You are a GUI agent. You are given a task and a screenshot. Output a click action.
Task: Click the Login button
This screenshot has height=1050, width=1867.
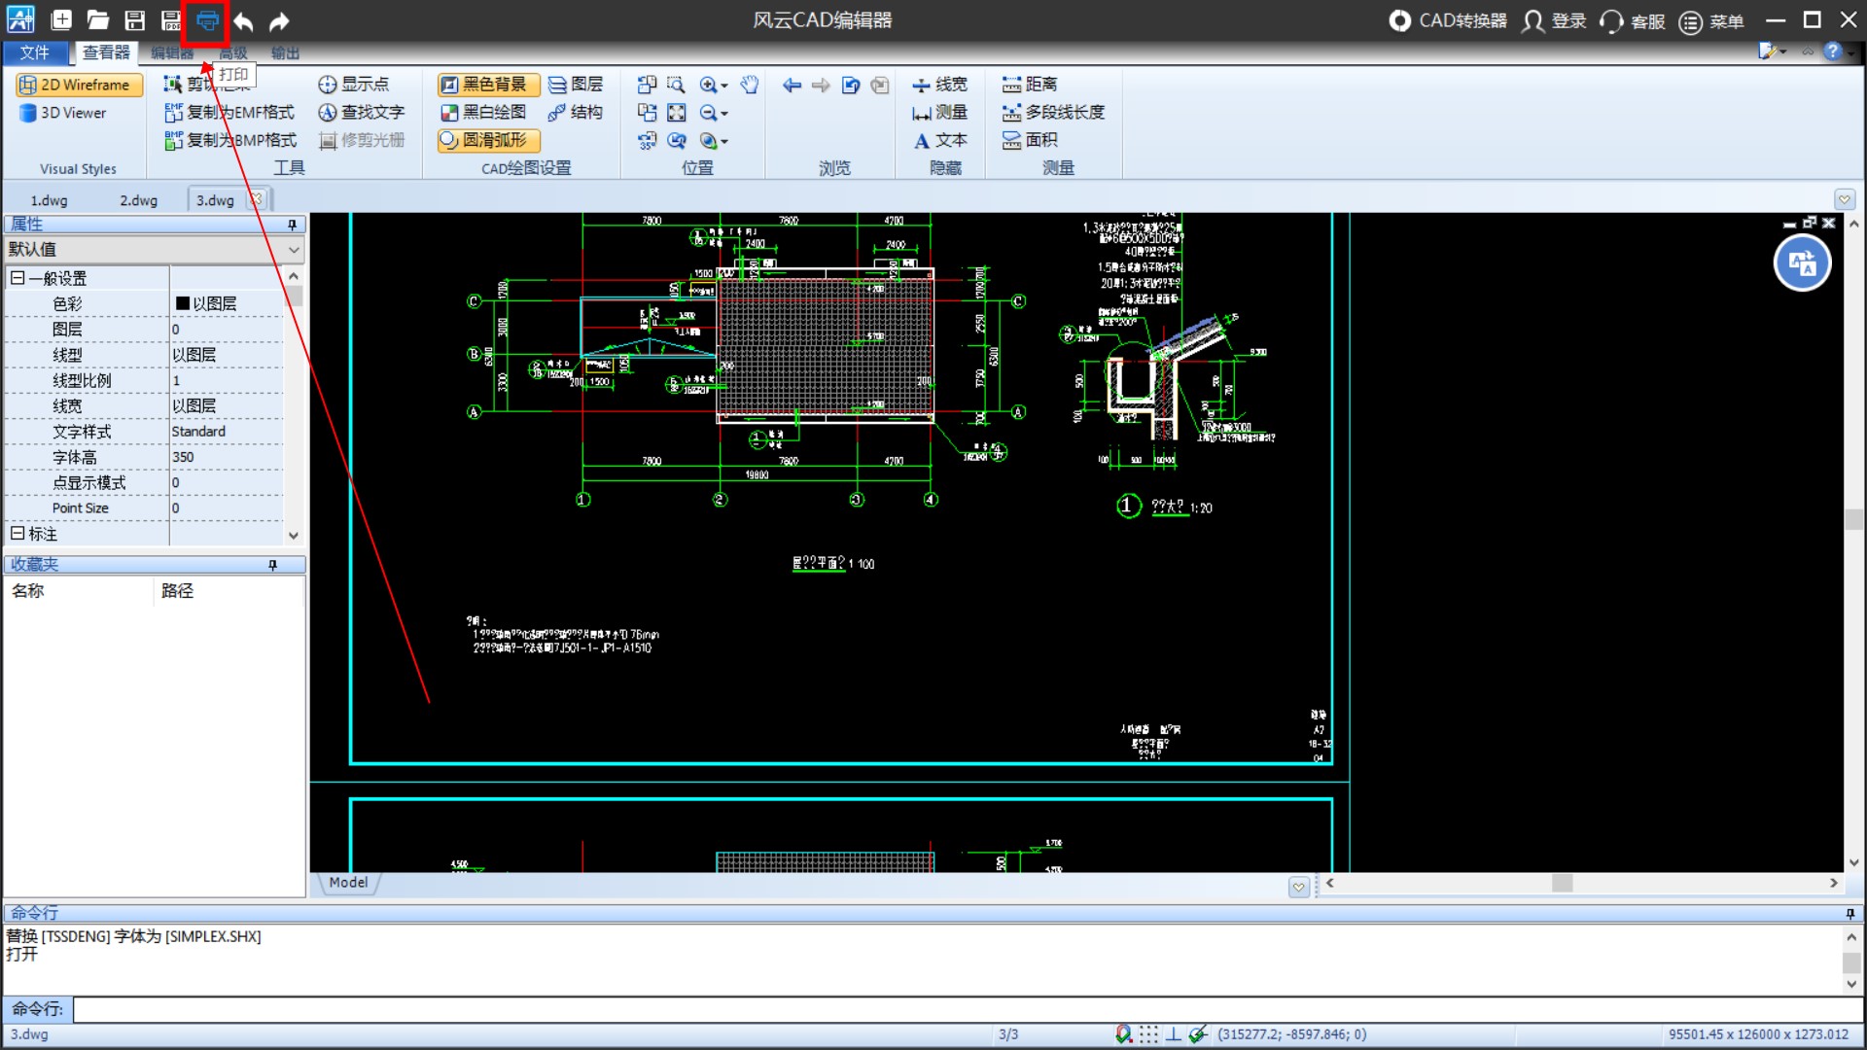(1554, 20)
